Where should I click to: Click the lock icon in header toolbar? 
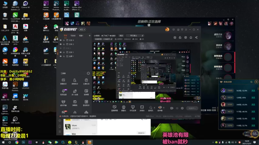point(180,37)
